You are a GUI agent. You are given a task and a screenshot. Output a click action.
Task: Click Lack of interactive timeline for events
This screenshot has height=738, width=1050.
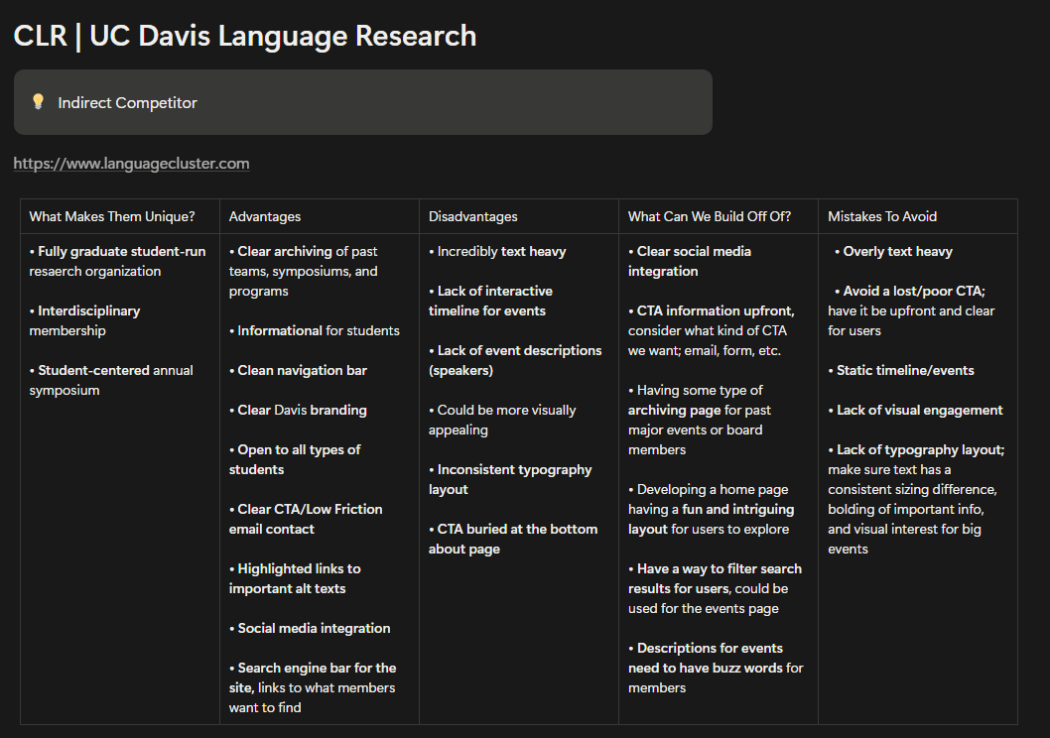[x=491, y=301]
